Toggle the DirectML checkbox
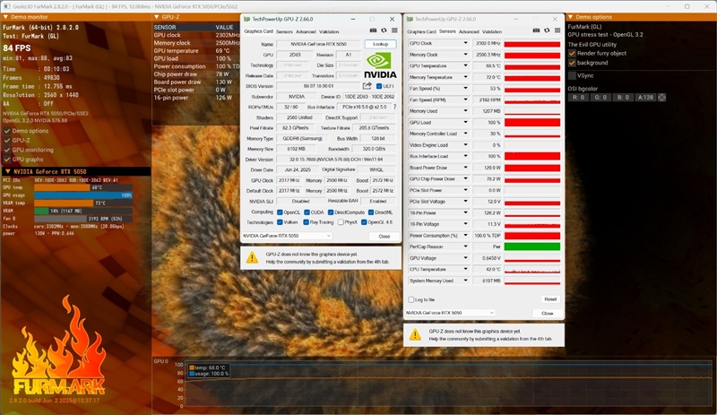 tap(371, 212)
